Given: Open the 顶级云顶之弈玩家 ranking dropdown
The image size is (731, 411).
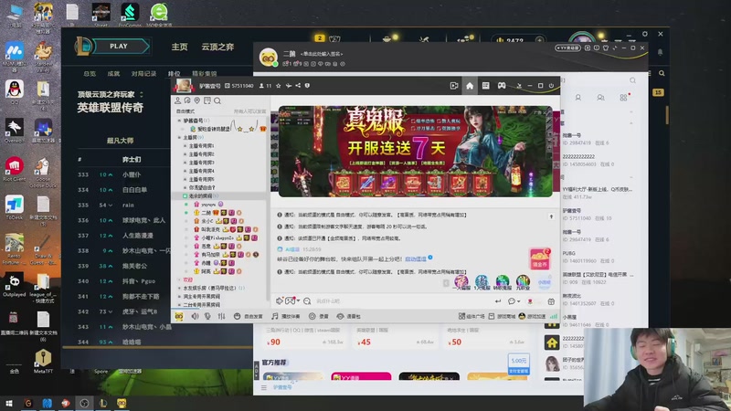Looking at the screenshot, I should click(110, 94).
